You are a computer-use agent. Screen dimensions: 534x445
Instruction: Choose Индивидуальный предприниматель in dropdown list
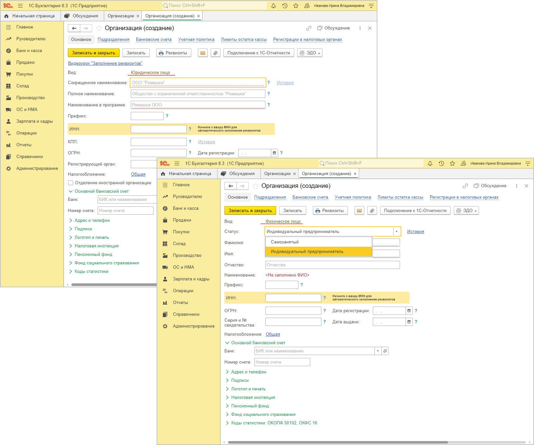tap(319, 251)
